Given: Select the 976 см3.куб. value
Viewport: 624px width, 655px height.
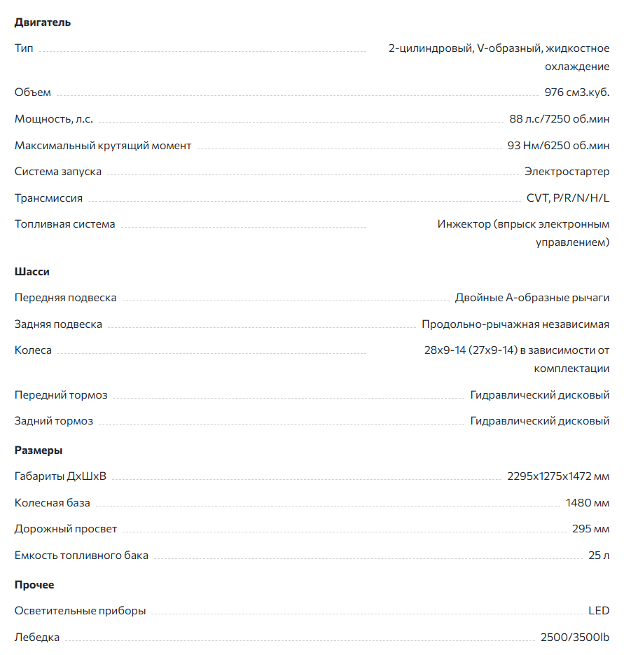Looking at the screenshot, I should pyautogui.click(x=576, y=92).
